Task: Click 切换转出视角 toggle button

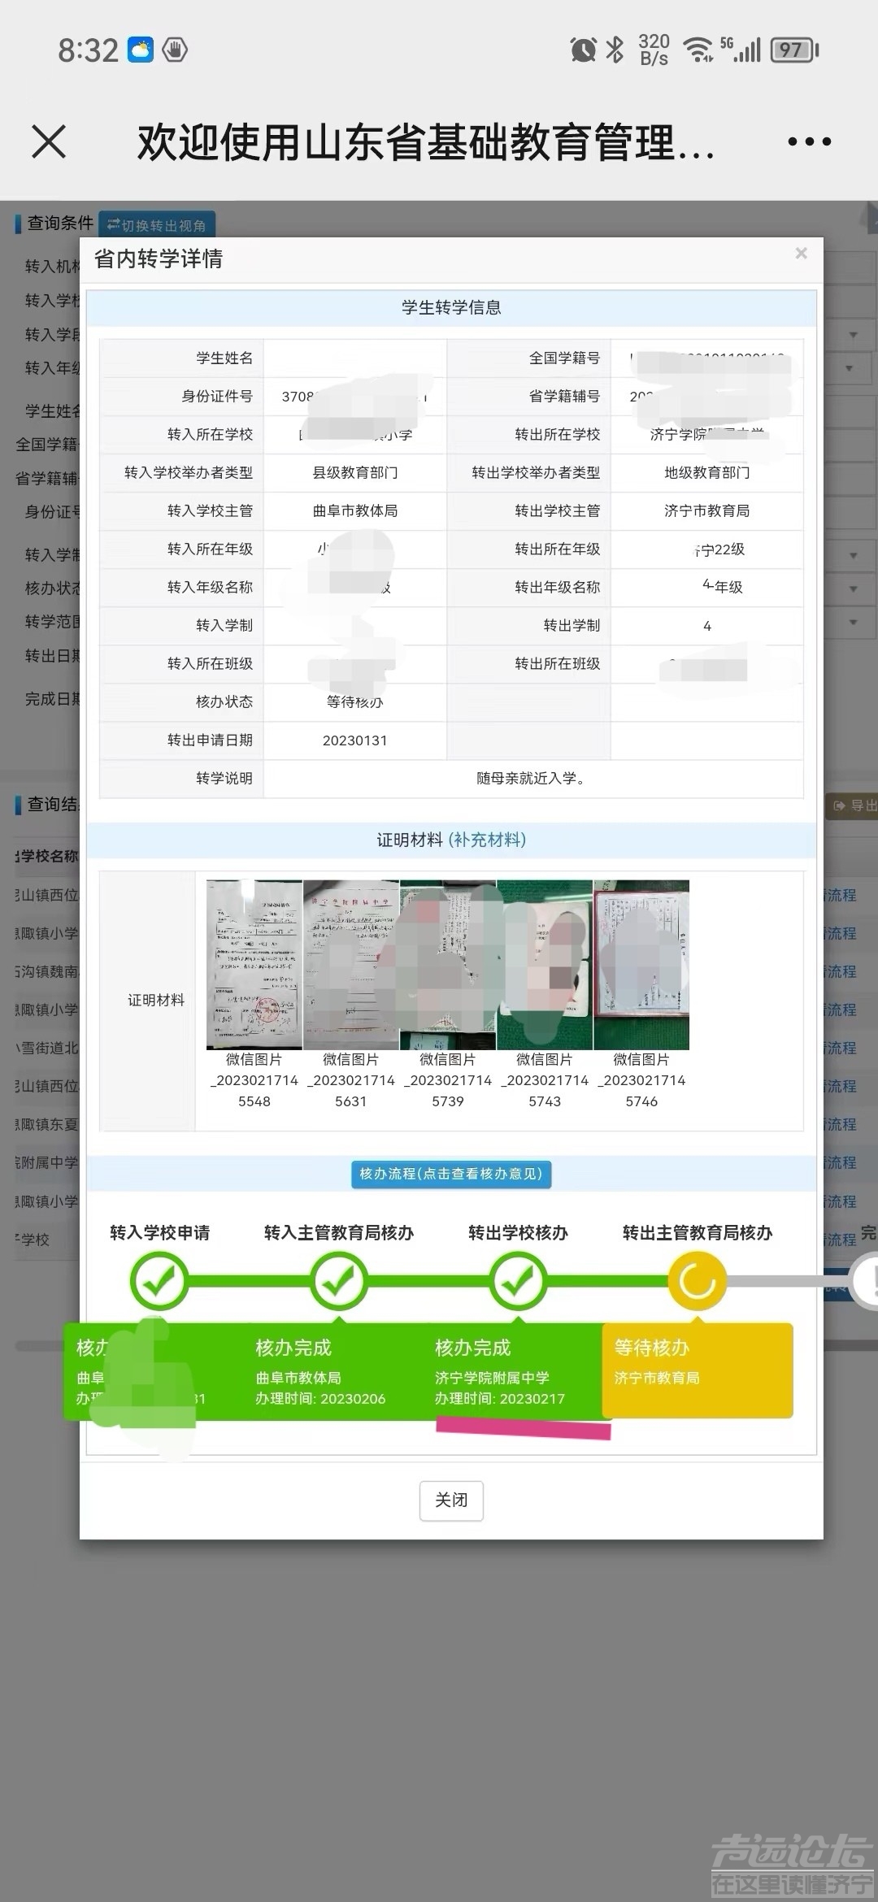Action: pyautogui.click(x=157, y=225)
